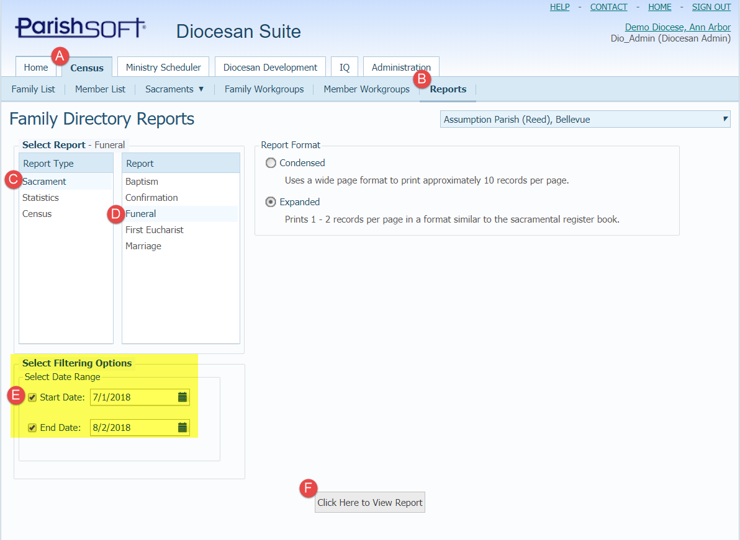740x540 pixels.
Task: Select the Condensed report format
Action: [x=271, y=163]
